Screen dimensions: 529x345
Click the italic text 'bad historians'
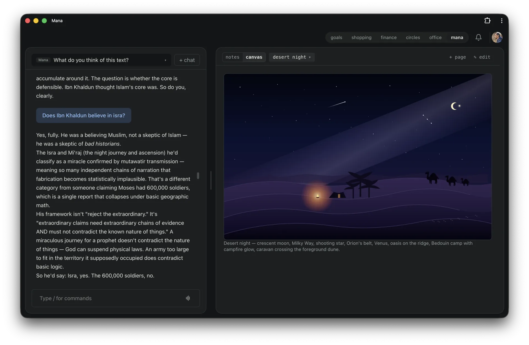coord(102,144)
